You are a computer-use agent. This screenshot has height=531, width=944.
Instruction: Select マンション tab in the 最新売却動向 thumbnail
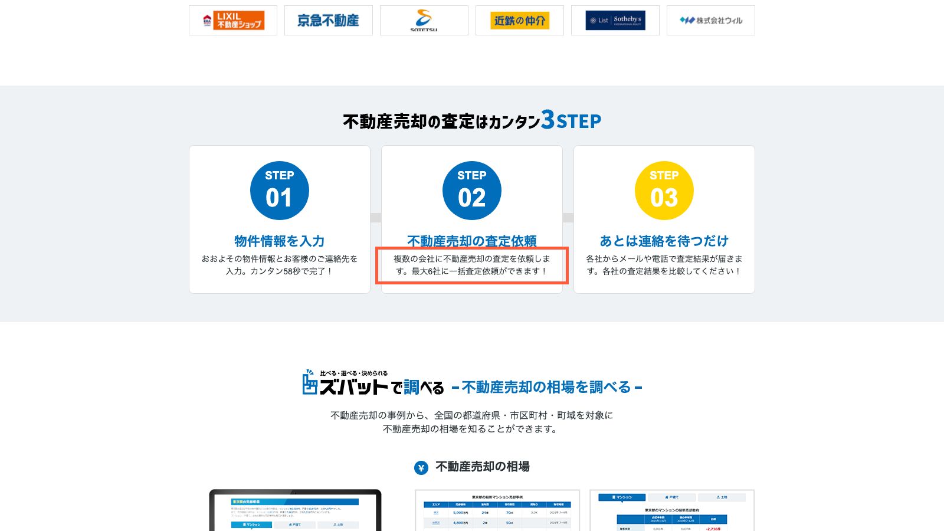pyautogui.click(x=622, y=497)
